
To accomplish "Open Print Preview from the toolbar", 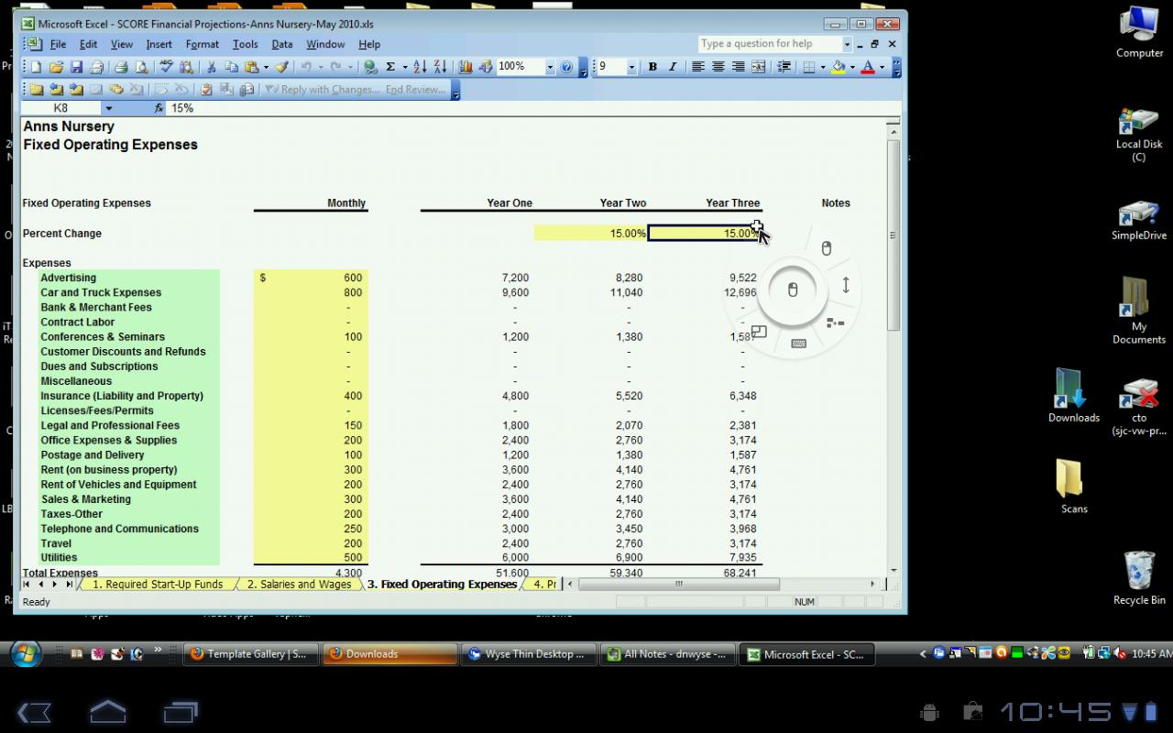I will (141, 67).
